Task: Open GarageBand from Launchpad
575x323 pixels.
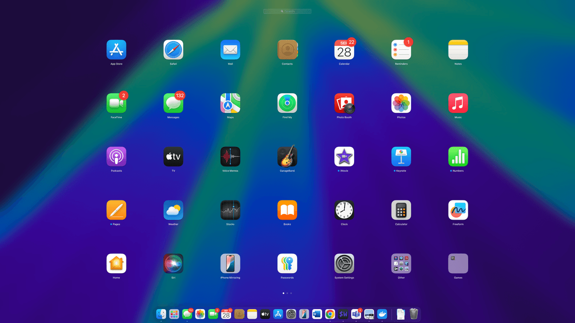Action: tap(287, 156)
